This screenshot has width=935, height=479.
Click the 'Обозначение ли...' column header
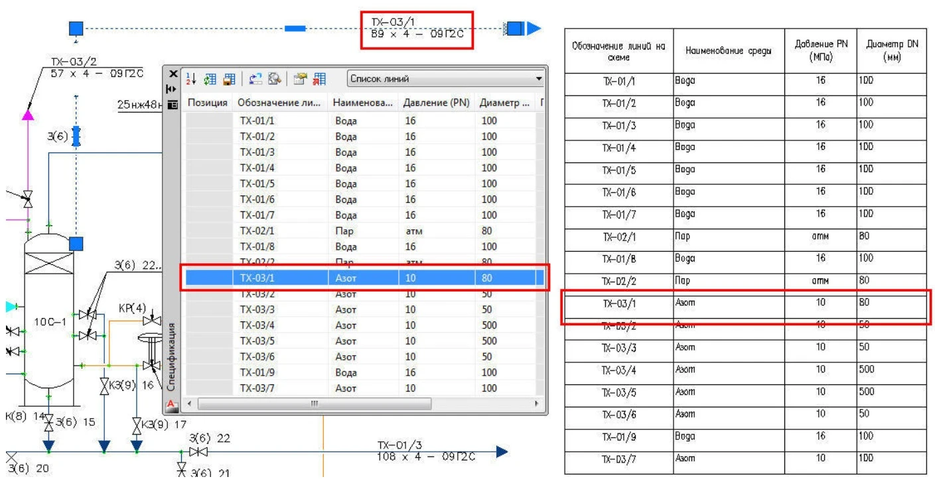tap(279, 103)
